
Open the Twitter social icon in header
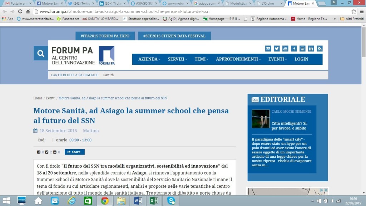click(x=277, y=49)
